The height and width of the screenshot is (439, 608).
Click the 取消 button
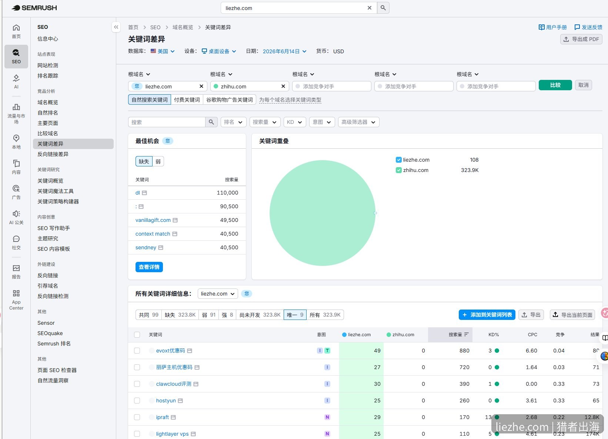[584, 85]
